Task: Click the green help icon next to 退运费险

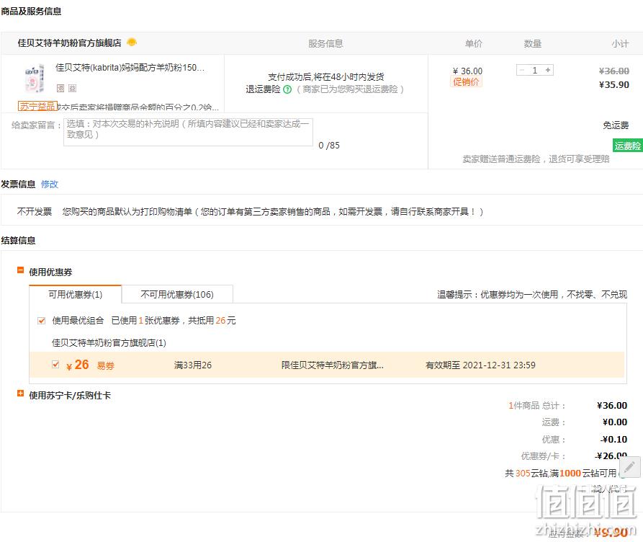Action: pyautogui.click(x=287, y=89)
